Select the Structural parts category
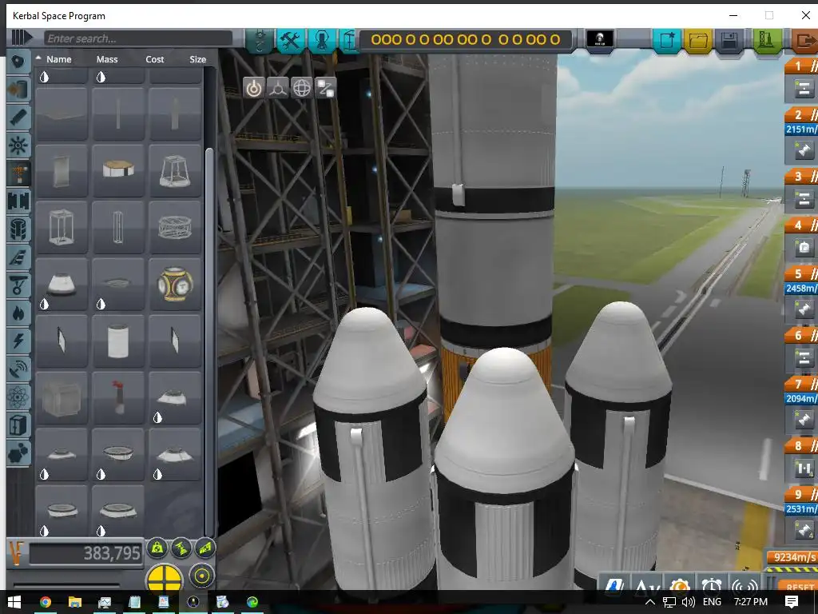 pyautogui.click(x=19, y=173)
